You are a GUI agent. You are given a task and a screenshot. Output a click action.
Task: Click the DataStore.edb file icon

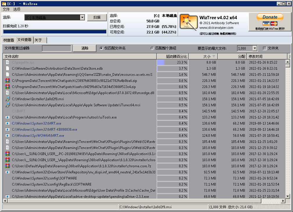[8, 69]
